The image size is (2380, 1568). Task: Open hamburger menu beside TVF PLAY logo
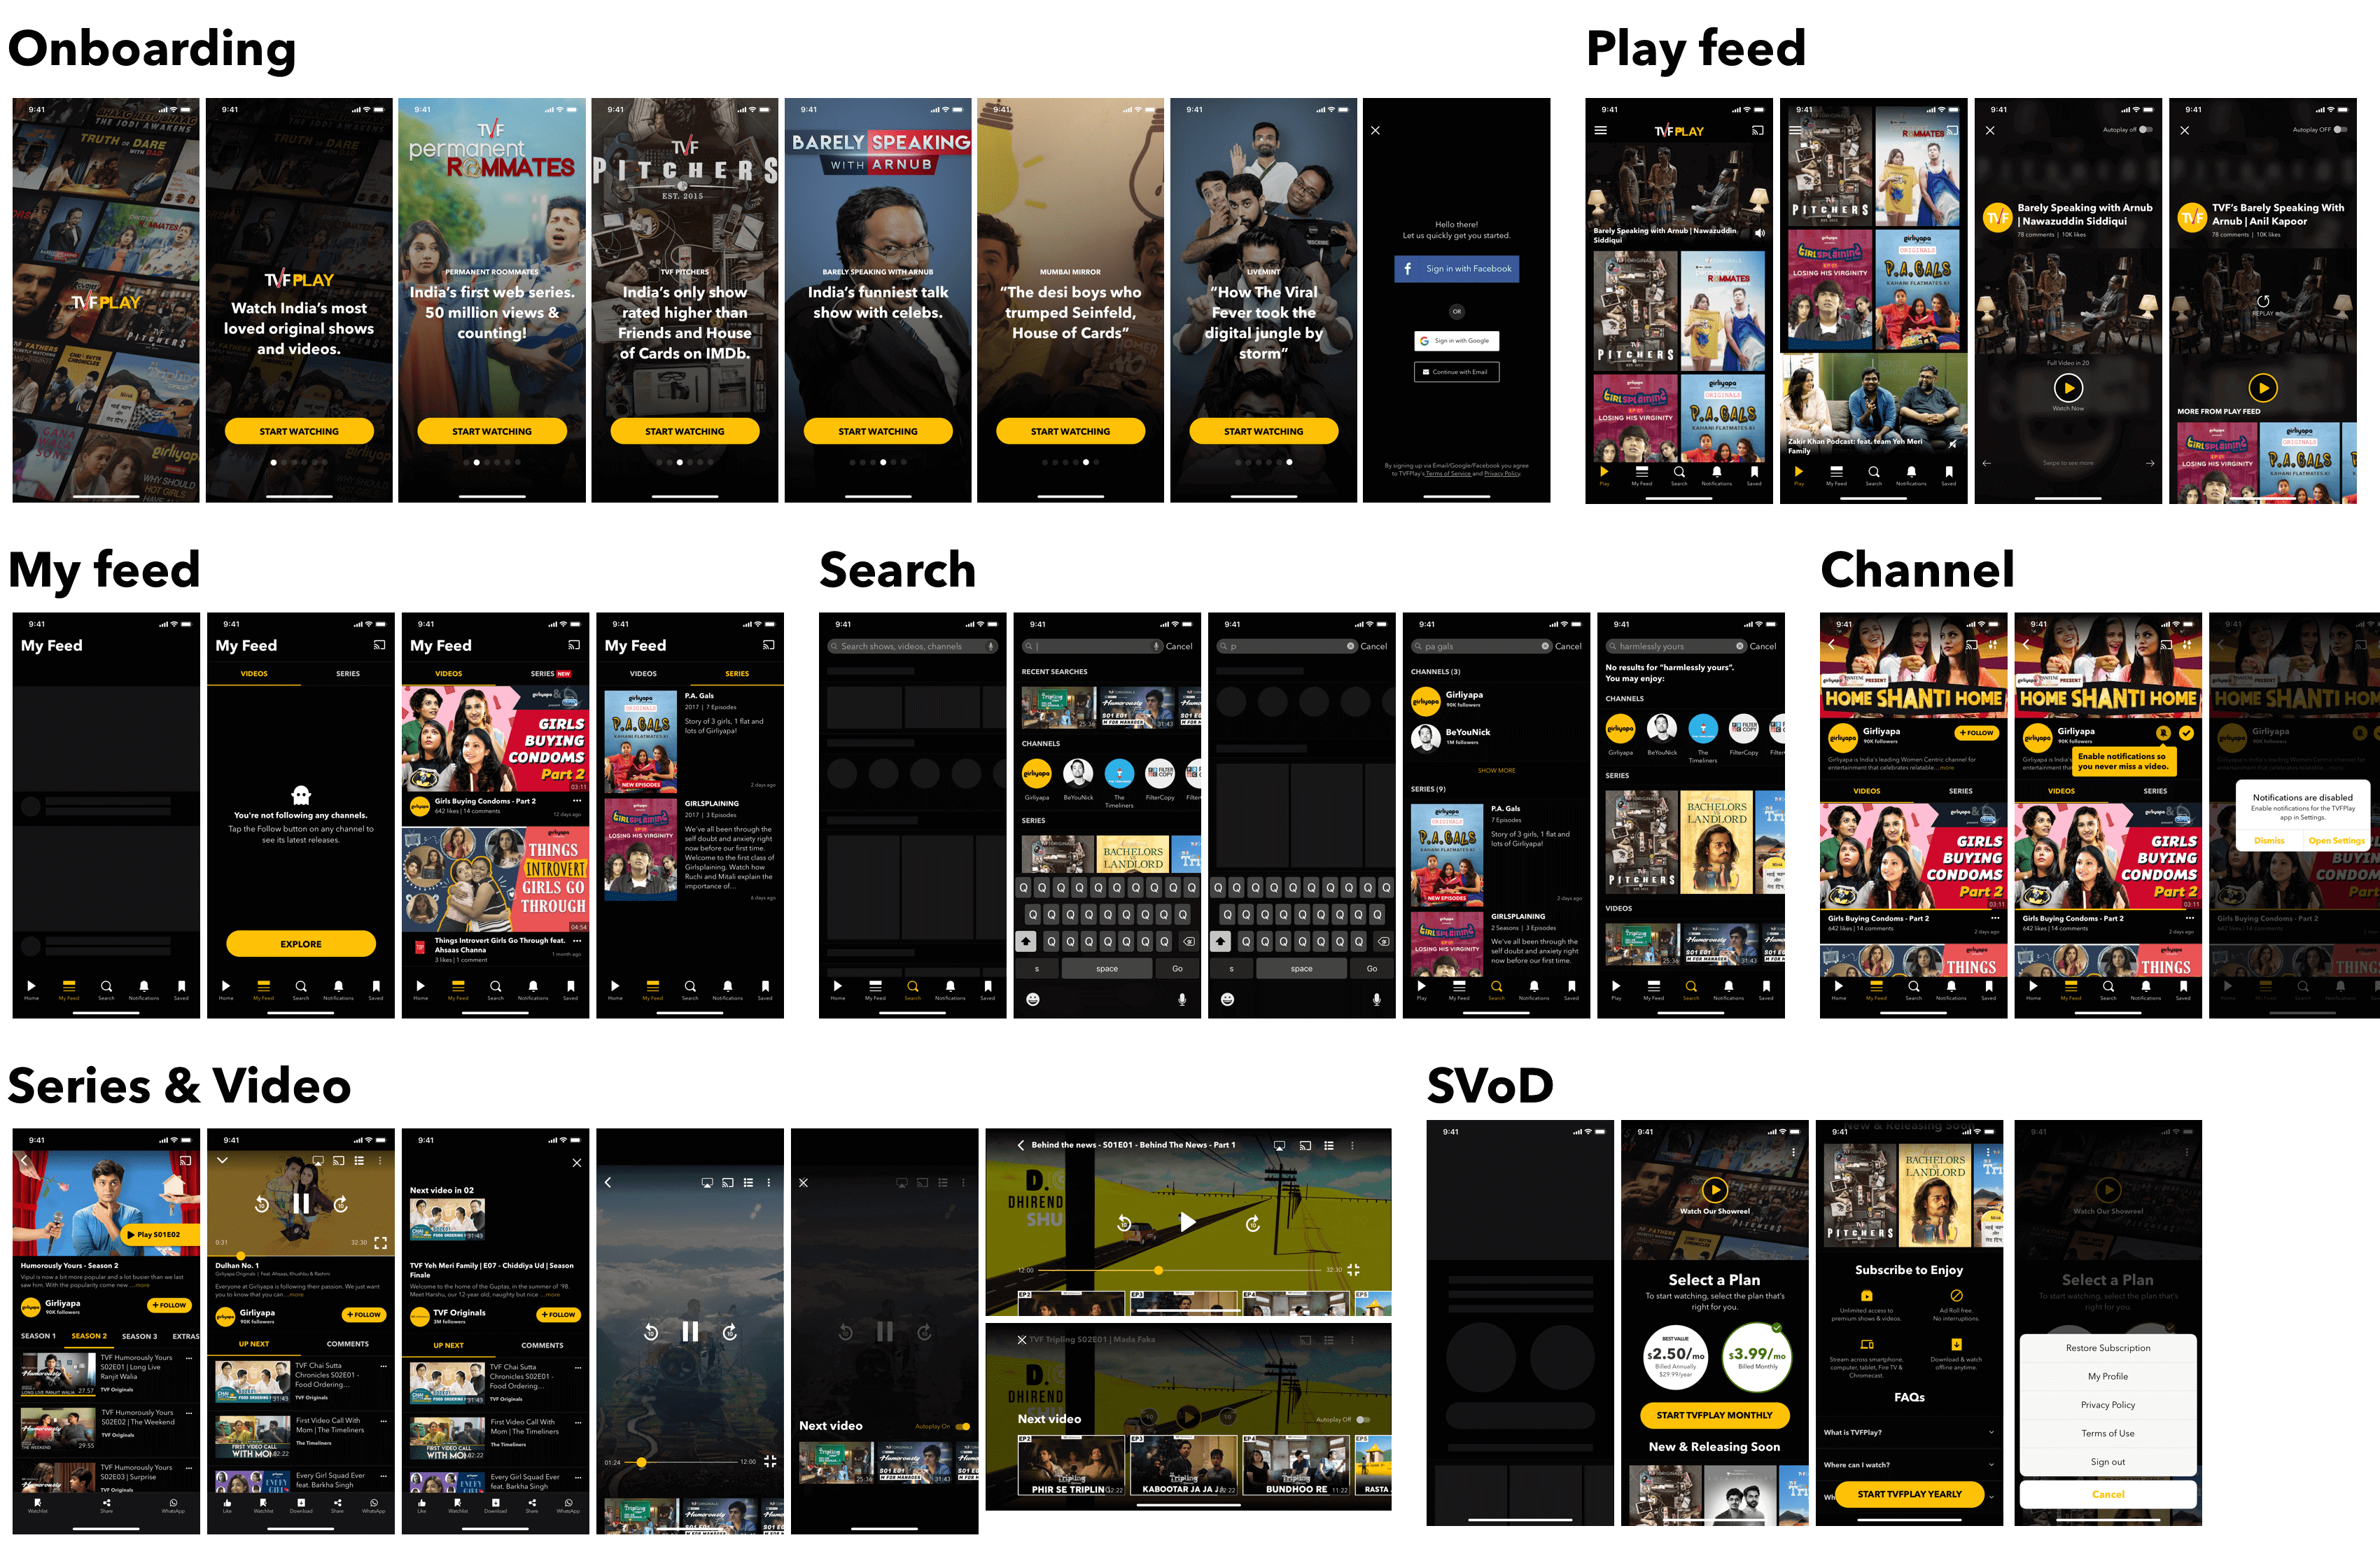1601,130
